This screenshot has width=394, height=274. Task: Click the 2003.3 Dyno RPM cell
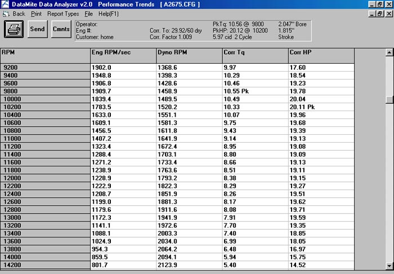pos(190,233)
